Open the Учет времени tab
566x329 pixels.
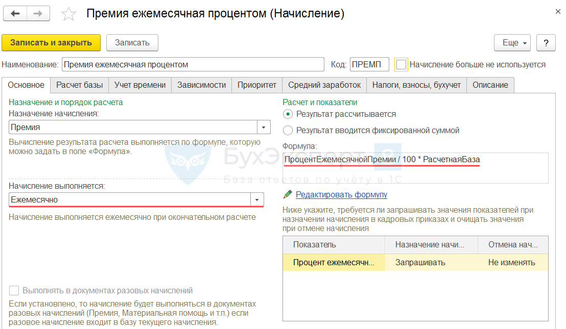pyautogui.click(x=140, y=85)
